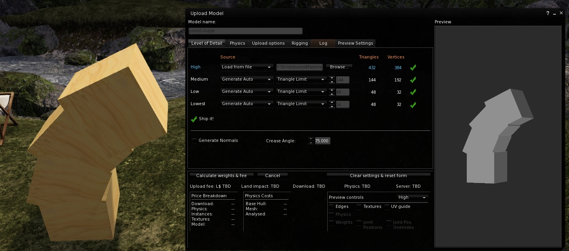
Task: Toggle the Edges preview checkbox
Action: [331, 206]
